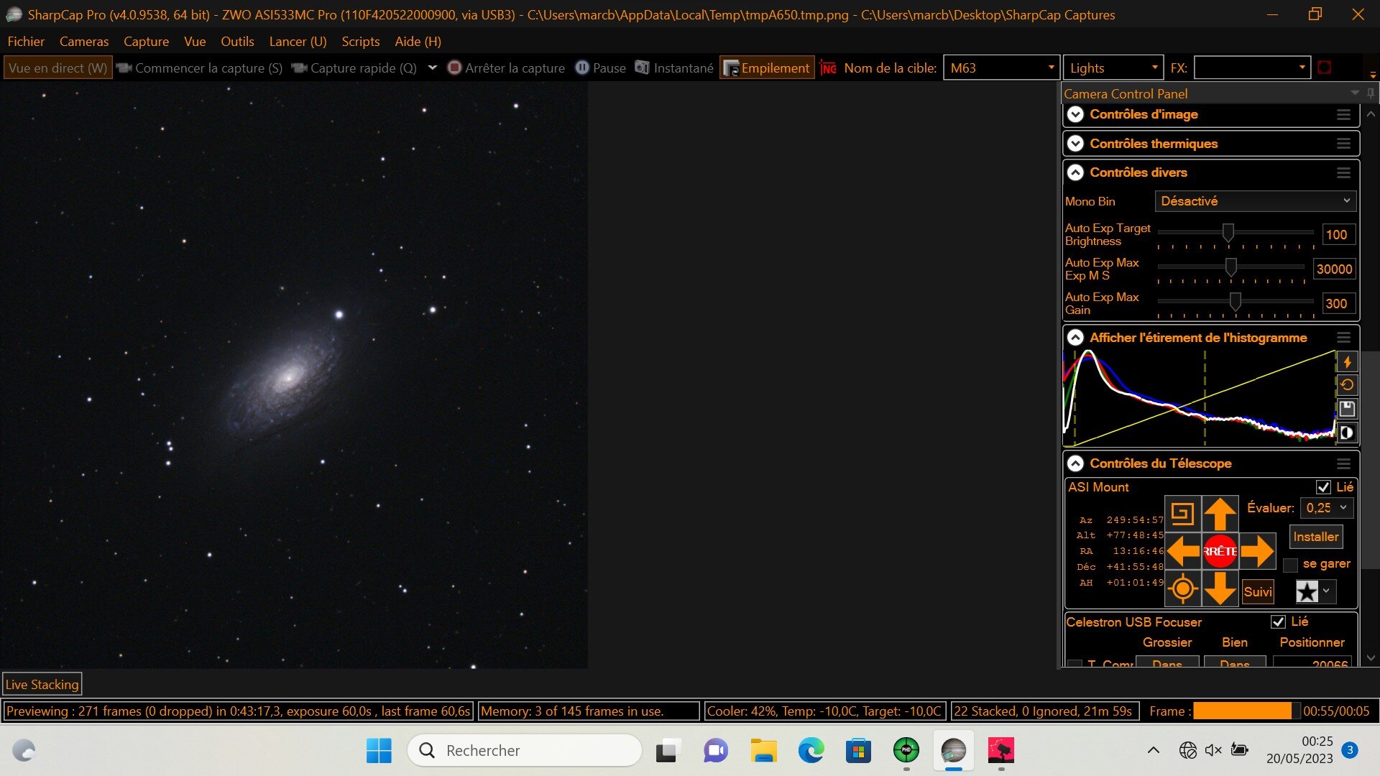
Task: Open the Outils menu
Action: pyautogui.click(x=237, y=42)
